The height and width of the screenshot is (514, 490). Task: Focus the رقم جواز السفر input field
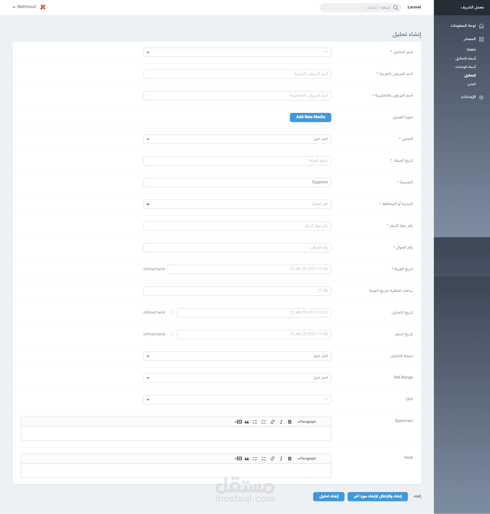[x=237, y=226]
